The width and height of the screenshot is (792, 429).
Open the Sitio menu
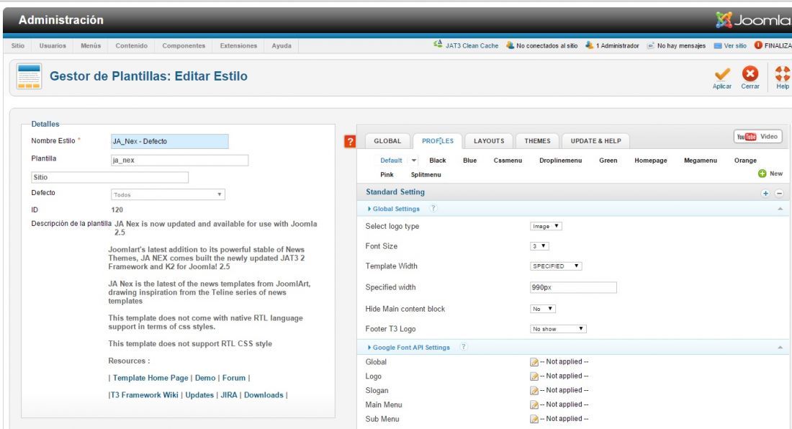point(18,45)
